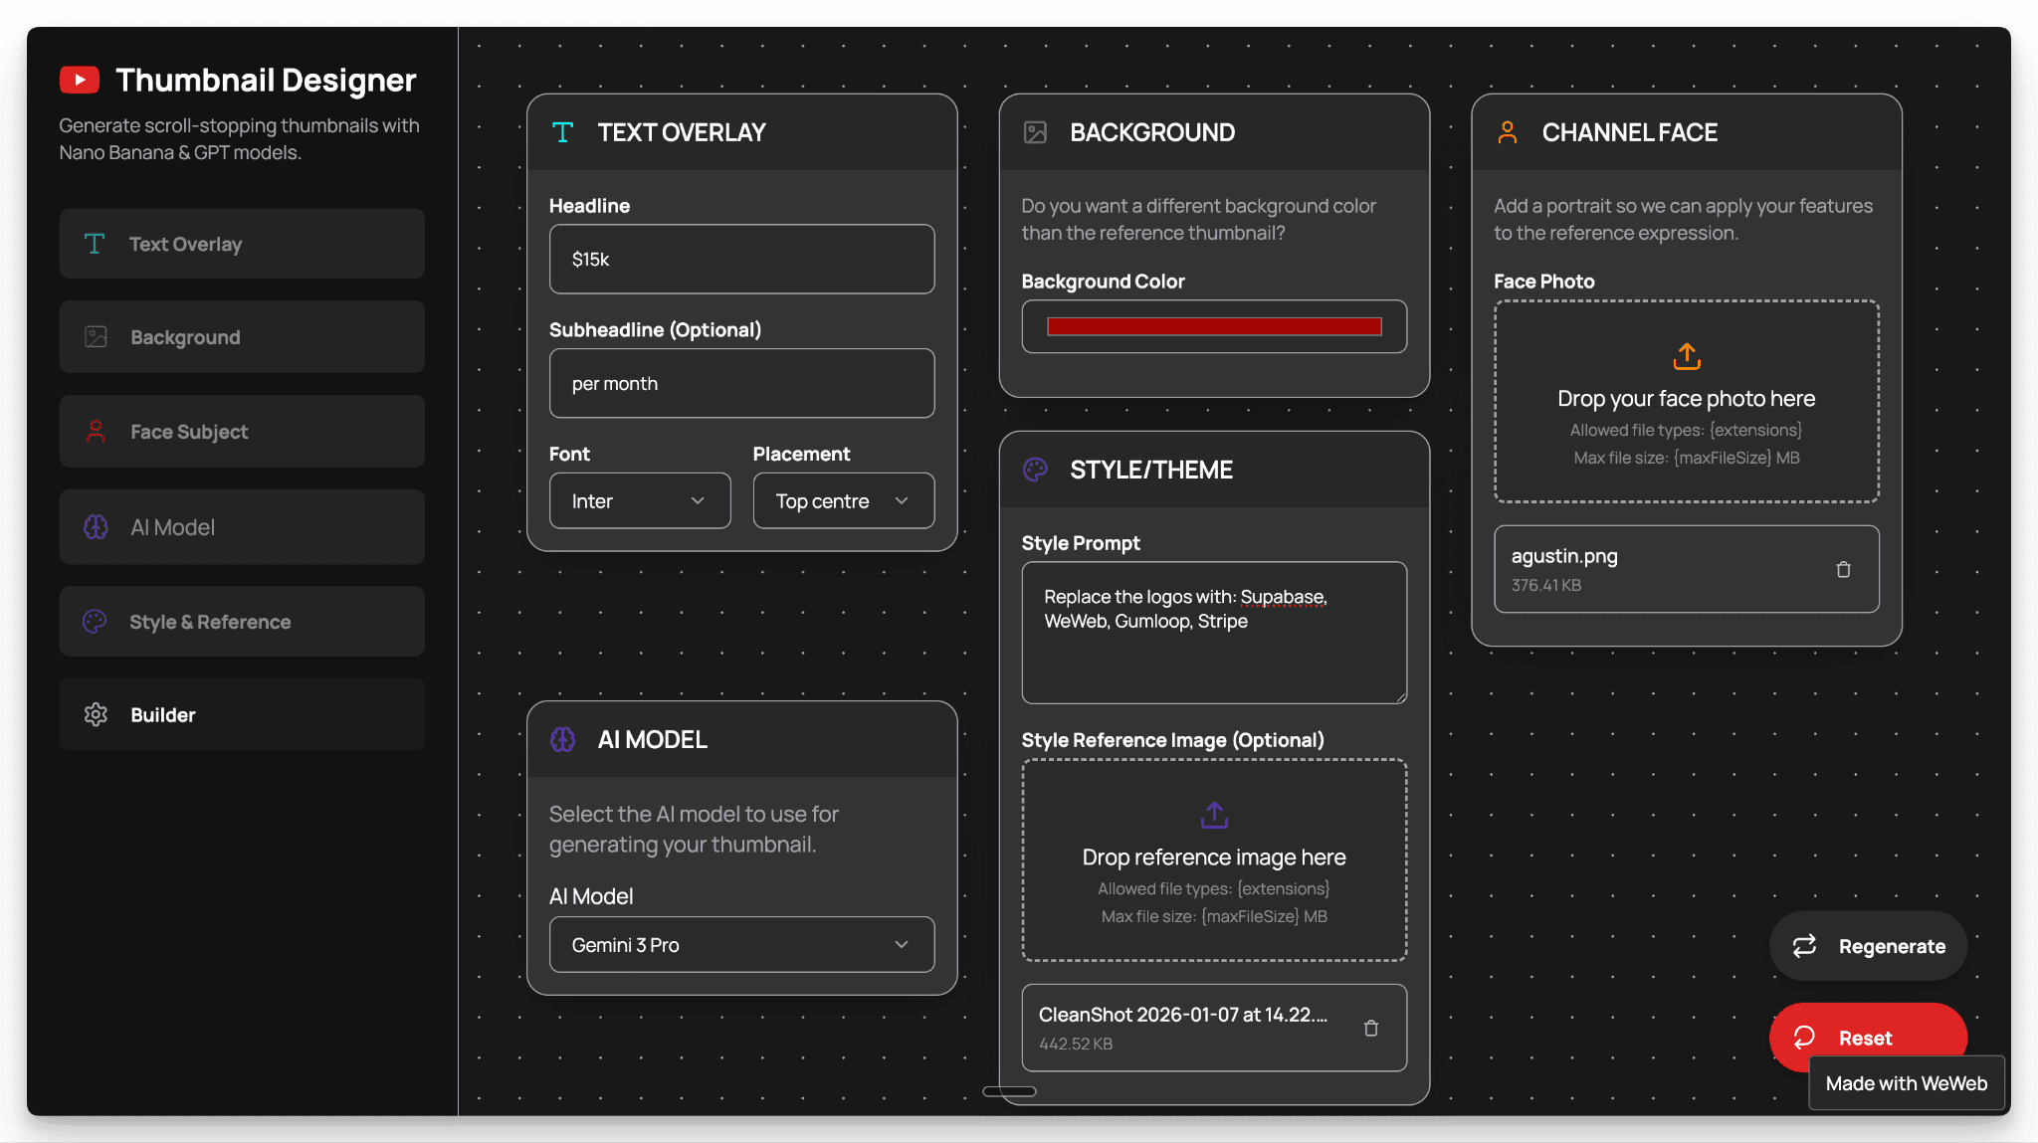
Task: Select the Text Overlay icon in sidebar
Action: pos(95,243)
